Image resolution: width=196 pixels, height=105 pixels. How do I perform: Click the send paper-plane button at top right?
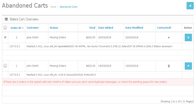click(x=190, y=6)
